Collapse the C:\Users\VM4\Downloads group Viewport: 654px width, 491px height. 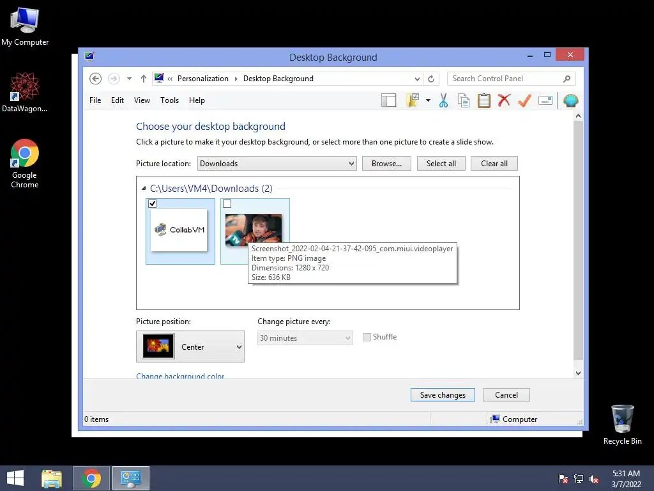144,189
